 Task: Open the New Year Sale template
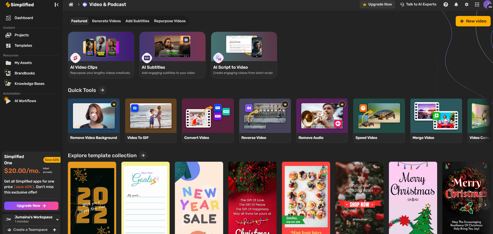pos(199,198)
